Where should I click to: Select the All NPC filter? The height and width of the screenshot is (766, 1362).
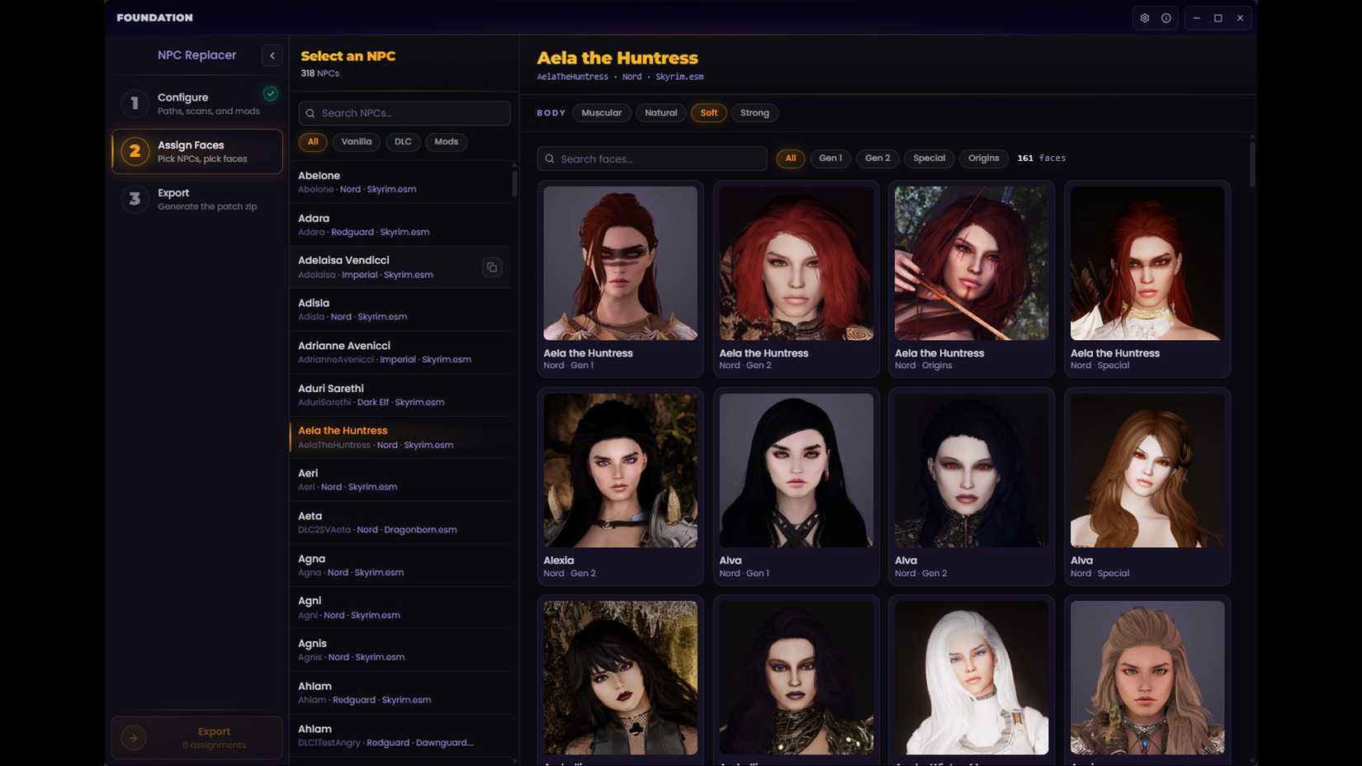click(313, 142)
